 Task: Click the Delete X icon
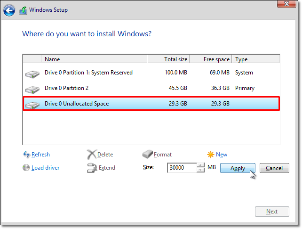(x=91, y=155)
